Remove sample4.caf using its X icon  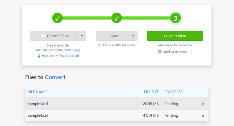pos(203,116)
